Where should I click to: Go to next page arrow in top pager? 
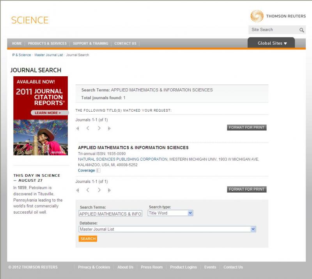point(99,128)
